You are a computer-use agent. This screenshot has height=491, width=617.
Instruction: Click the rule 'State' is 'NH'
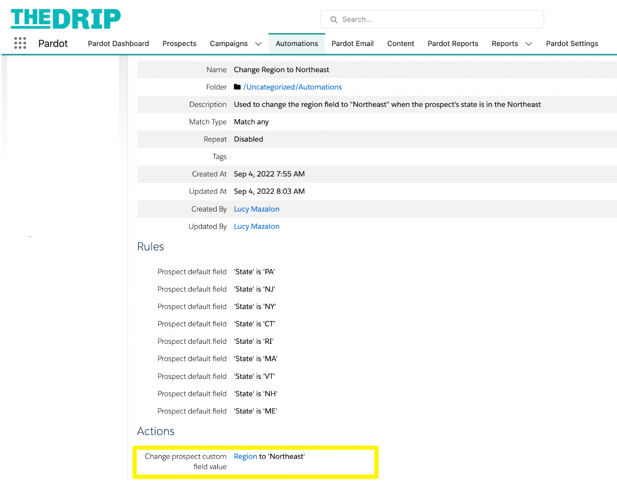coord(256,394)
